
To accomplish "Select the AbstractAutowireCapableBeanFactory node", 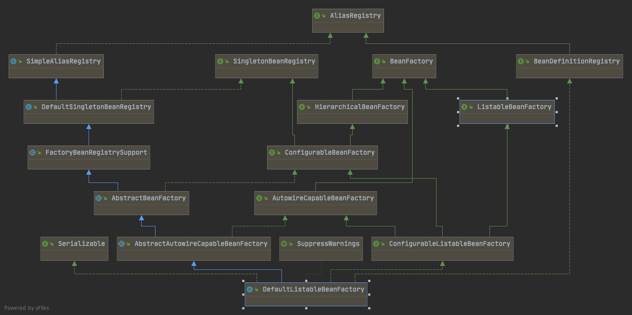I will 193,248.
